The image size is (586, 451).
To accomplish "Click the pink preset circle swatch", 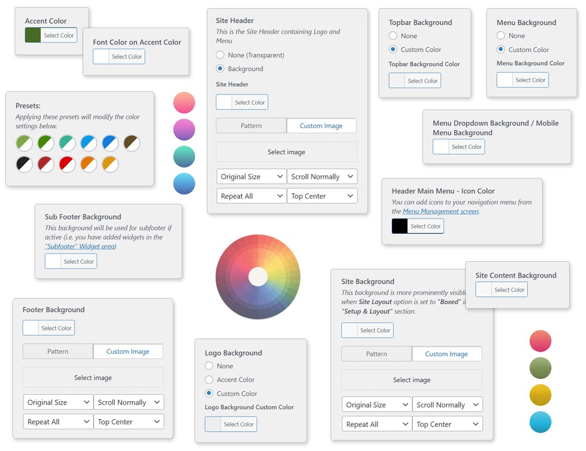I will 184,102.
